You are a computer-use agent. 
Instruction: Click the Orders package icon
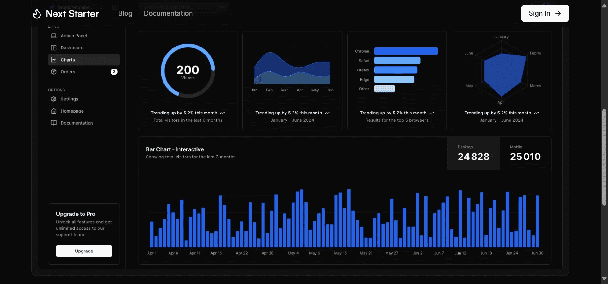tap(54, 72)
